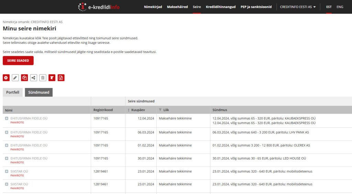
Task: Click the Minu seire nimekiri heading
Action: click(x=30, y=28)
